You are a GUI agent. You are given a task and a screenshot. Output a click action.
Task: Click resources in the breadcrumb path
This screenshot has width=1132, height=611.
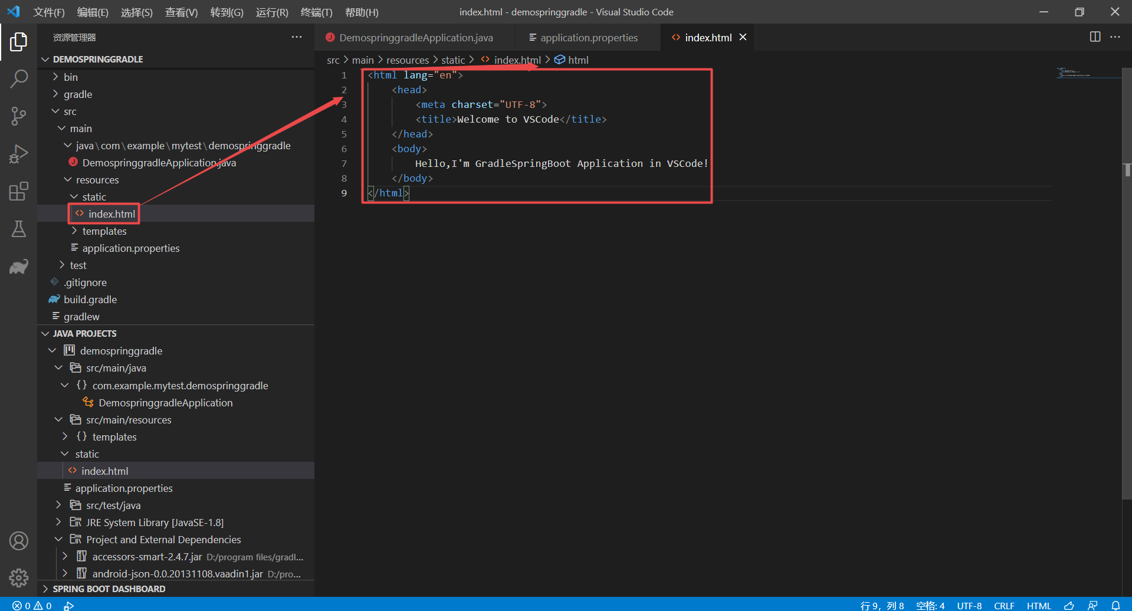point(408,60)
